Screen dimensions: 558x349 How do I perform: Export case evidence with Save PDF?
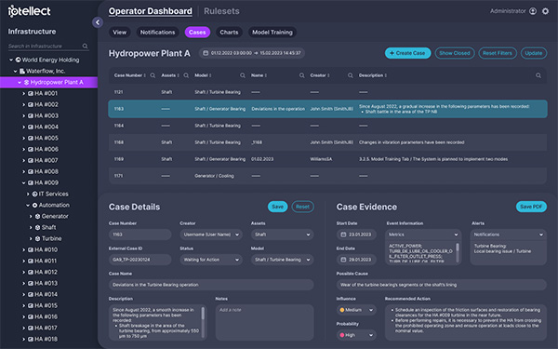(x=531, y=207)
